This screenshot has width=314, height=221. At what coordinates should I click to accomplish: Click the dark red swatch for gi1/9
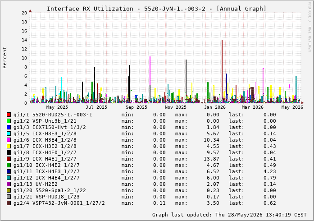[x=9, y=159]
